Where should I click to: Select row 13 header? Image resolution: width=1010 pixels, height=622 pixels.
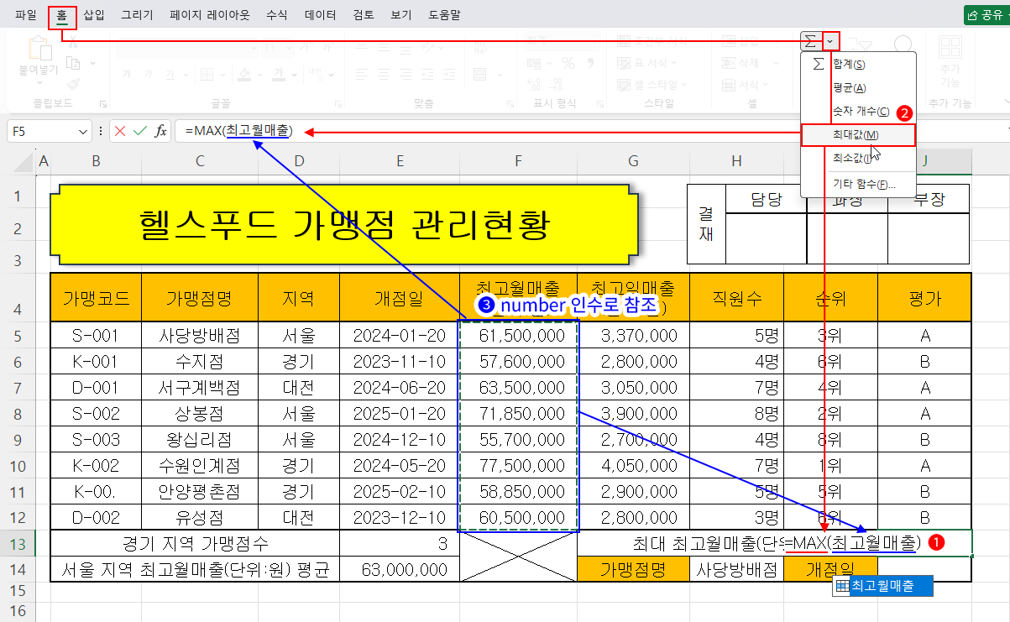18,543
